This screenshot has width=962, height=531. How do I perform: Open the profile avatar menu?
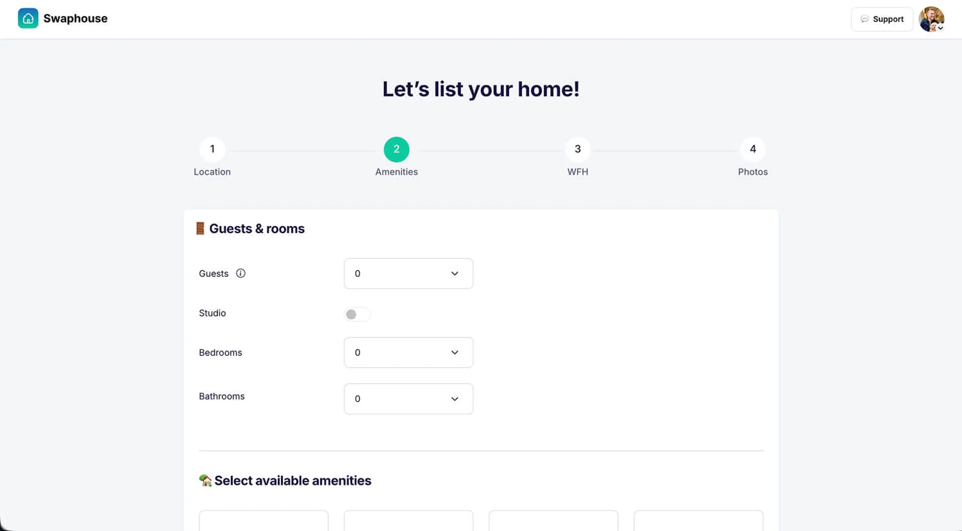(x=931, y=18)
